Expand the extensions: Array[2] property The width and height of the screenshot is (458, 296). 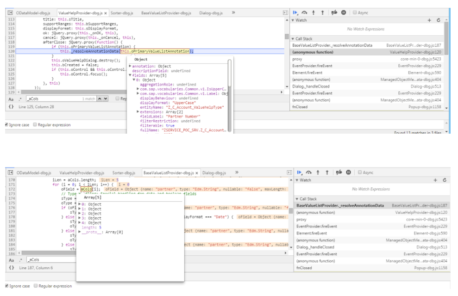pyautogui.click(x=138, y=112)
